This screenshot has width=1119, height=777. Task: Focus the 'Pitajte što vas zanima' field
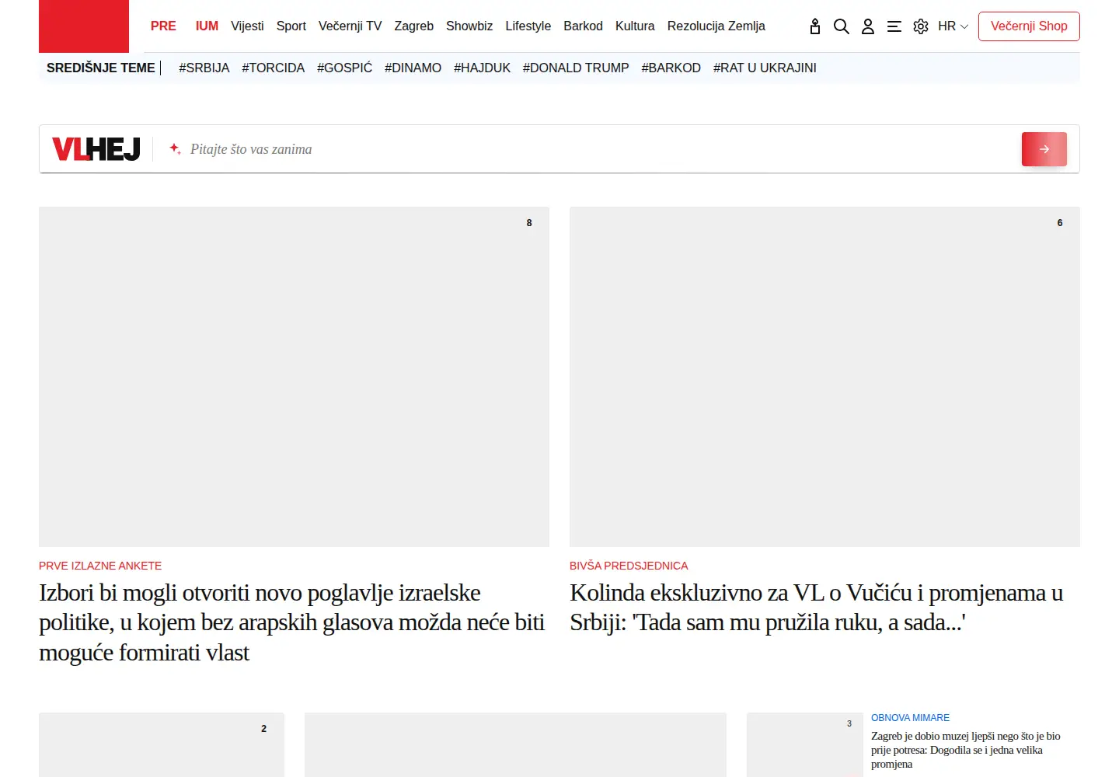click(598, 149)
